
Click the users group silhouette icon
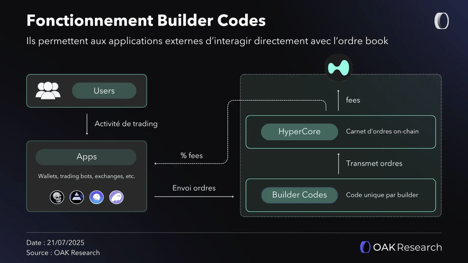[48, 90]
